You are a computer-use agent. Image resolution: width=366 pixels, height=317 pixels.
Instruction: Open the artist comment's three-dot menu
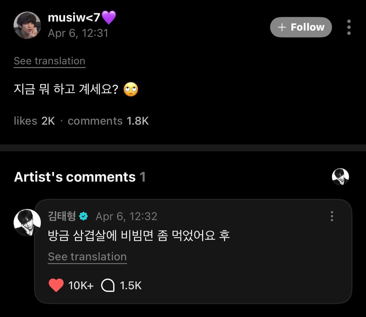tap(332, 216)
